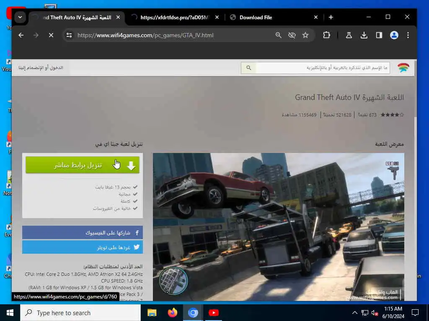Switch to the Download File tab
This screenshot has height=321, width=429.
pos(274,18)
